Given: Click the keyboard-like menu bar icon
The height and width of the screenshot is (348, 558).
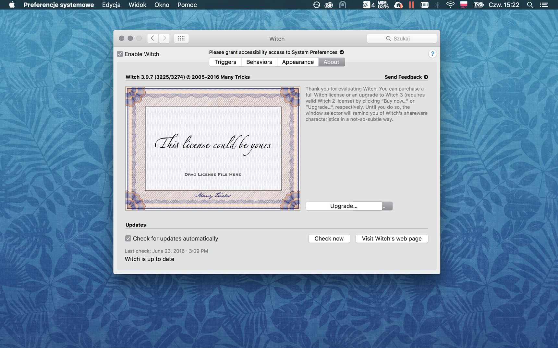Looking at the screenshot, I should (x=424, y=5).
